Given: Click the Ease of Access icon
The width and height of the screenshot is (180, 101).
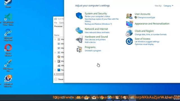Looking at the screenshot, I should [129, 41].
